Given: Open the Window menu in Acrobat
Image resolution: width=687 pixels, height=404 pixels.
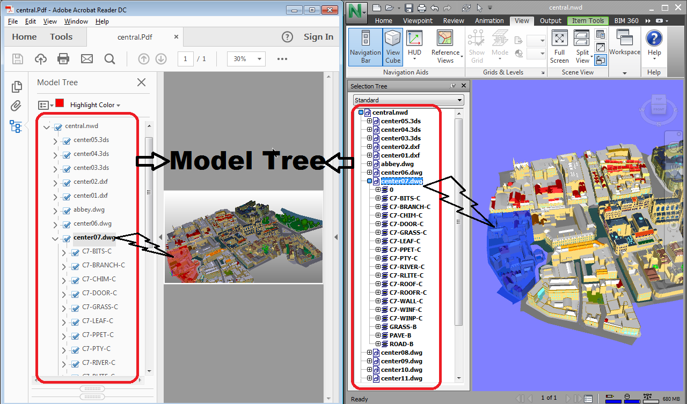Looking at the screenshot, I should [76, 21].
